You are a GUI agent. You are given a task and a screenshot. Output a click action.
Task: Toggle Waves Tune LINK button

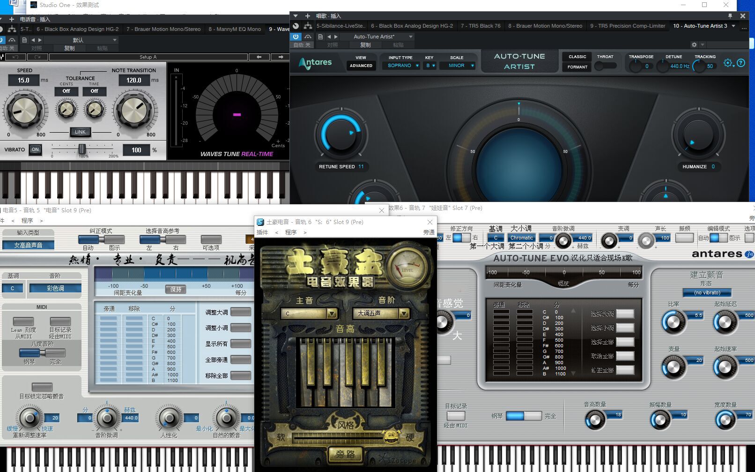pos(80,132)
